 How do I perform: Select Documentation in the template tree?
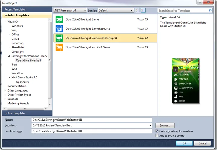(17, 86)
